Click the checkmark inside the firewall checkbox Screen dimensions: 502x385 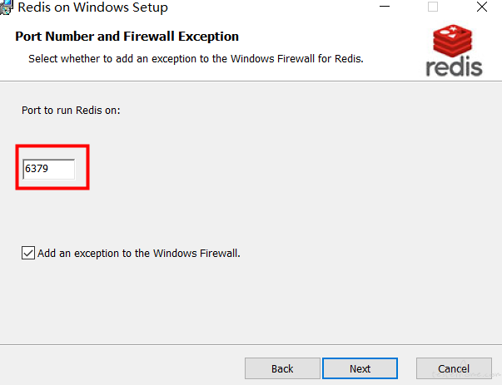coord(28,253)
